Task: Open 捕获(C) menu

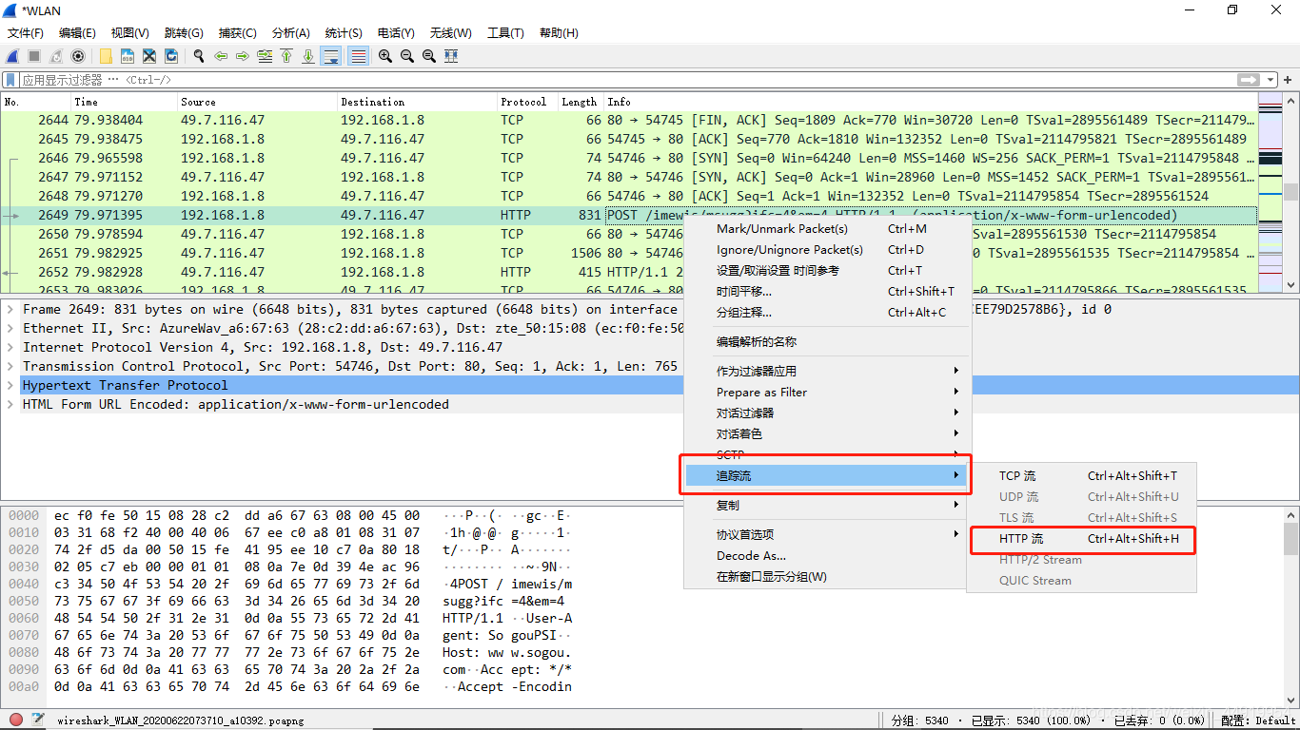Action: pos(237,33)
